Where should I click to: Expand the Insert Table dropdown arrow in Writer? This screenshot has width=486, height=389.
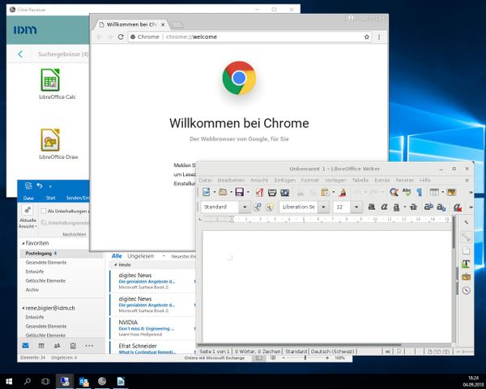[442, 192]
